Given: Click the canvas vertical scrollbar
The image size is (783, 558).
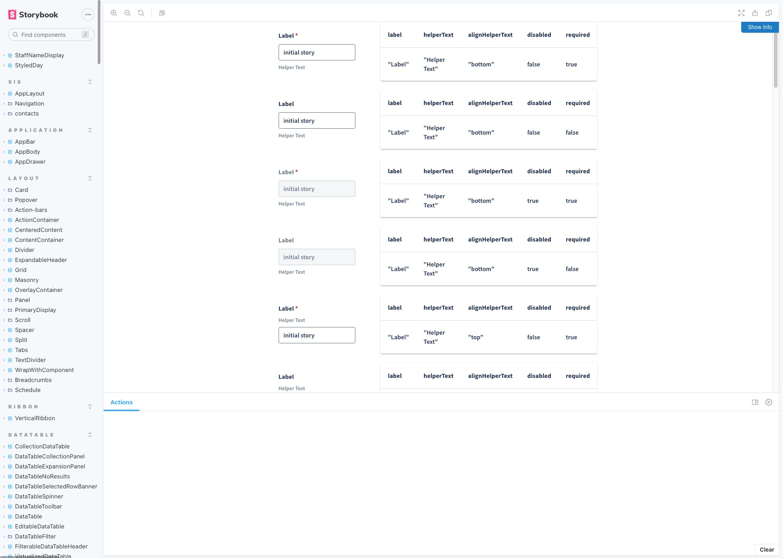Looking at the screenshot, I should coord(776,59).
